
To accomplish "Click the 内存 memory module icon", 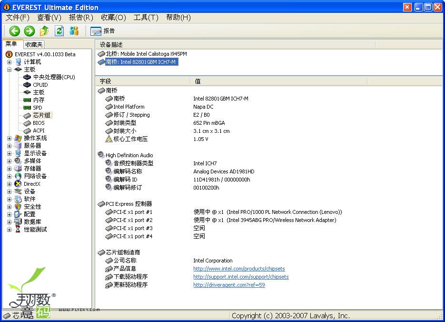I will pyautogui.click(x=27, y=100).
